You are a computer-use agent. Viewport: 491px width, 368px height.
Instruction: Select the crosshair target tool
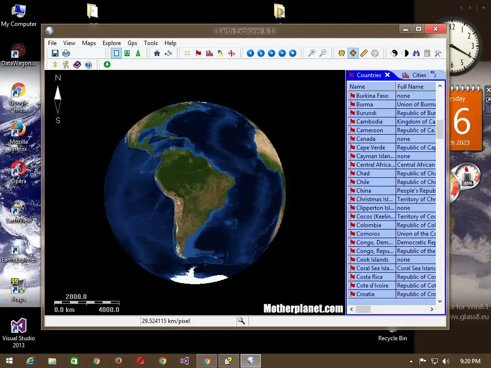pyautogui.click(x=353, y=53)
